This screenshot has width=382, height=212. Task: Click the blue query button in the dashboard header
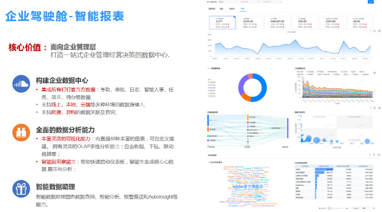tap(371, 2)
